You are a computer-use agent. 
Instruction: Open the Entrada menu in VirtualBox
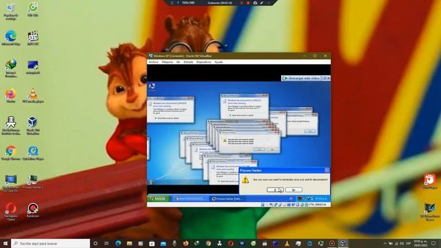pos(188,62)
